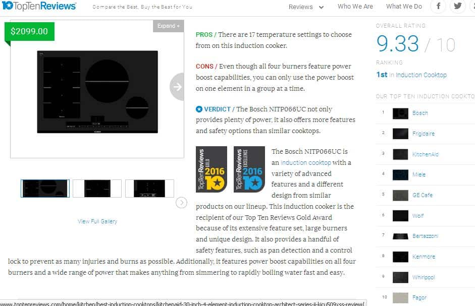This screenshot has height=306, width=475.
Task: Open the GE Cafe review link
Action: point(423,195)
